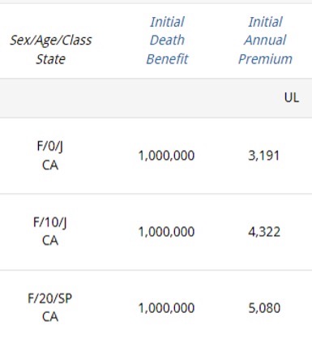The height and width of the screenshot is (347, 312).
Task: Click the 1,000,000 death benefit for F/20/SP
Action: click(166, 308)
